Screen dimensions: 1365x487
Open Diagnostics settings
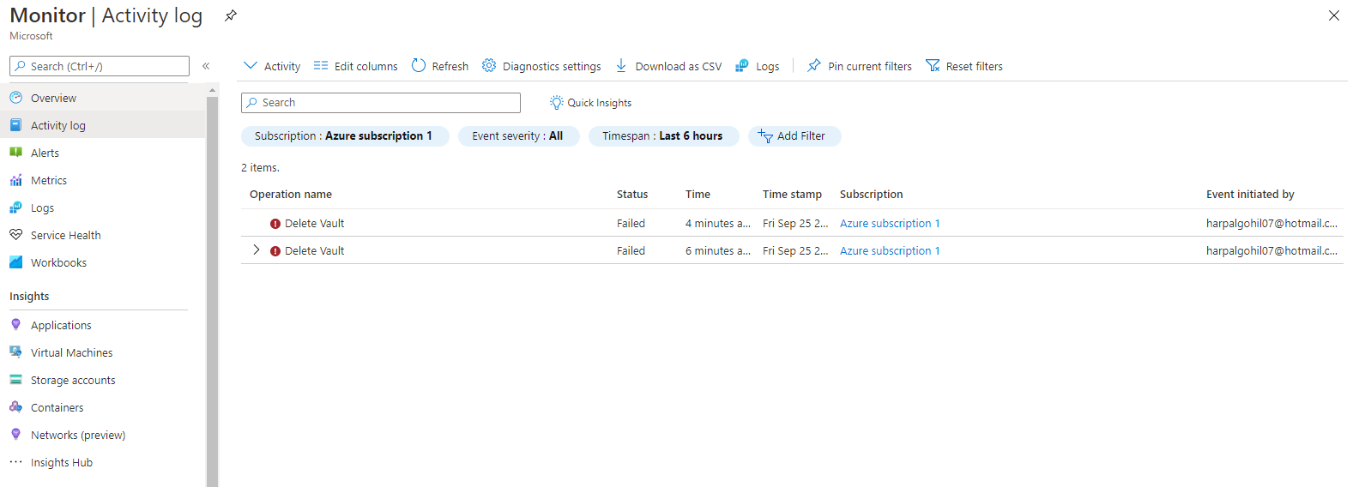tap(541, 66)
